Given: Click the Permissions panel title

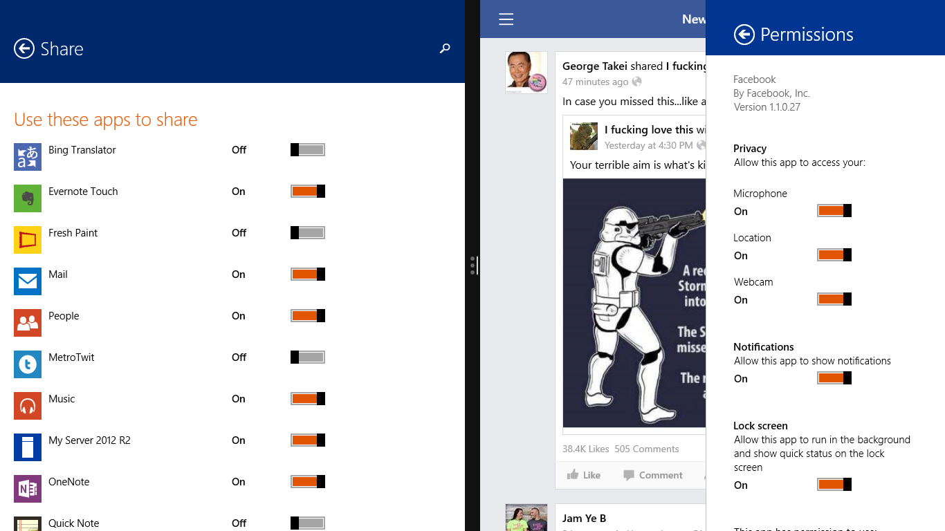Looking at the screenshot, I should pyautogui.click(x=807, y=35).
